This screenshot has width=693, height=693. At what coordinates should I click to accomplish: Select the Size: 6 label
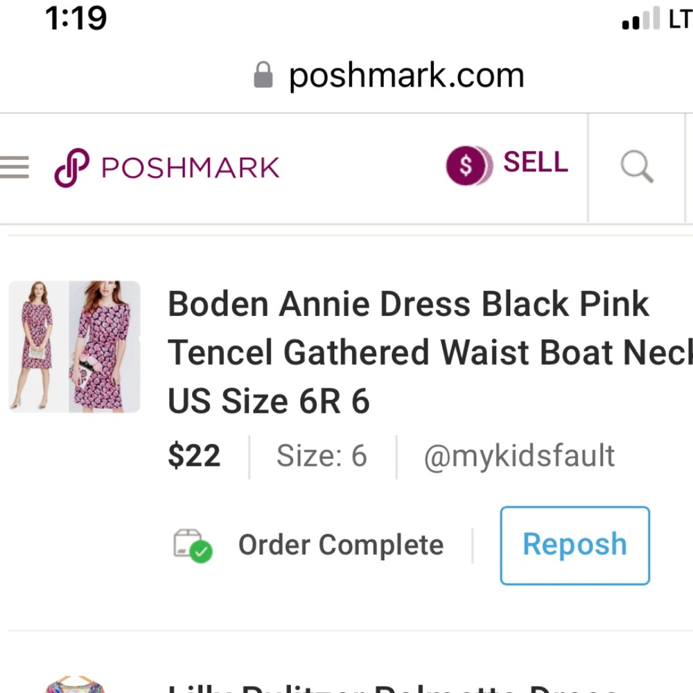click(322, 455)
